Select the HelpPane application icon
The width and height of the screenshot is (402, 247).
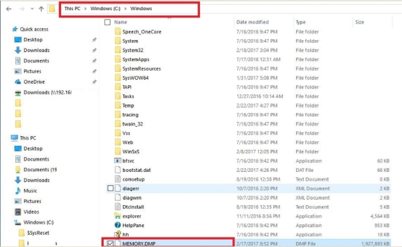[x=118, y=225]
